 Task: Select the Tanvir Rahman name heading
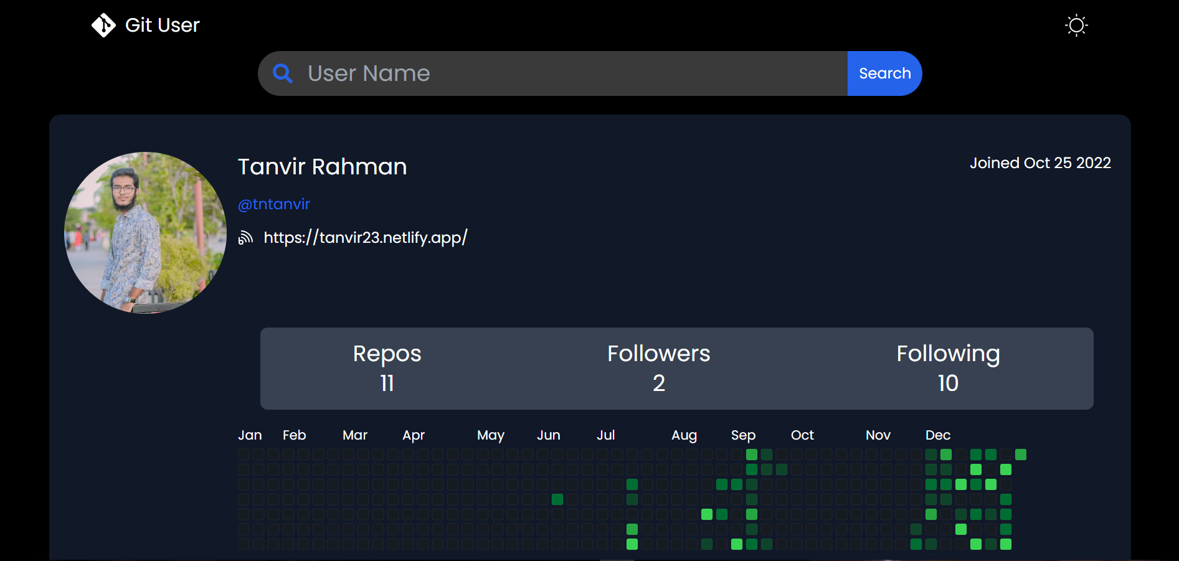click(x=323, y=167)
